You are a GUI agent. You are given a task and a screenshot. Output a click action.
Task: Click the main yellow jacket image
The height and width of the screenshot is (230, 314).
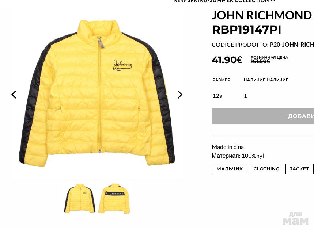[97, 93]
